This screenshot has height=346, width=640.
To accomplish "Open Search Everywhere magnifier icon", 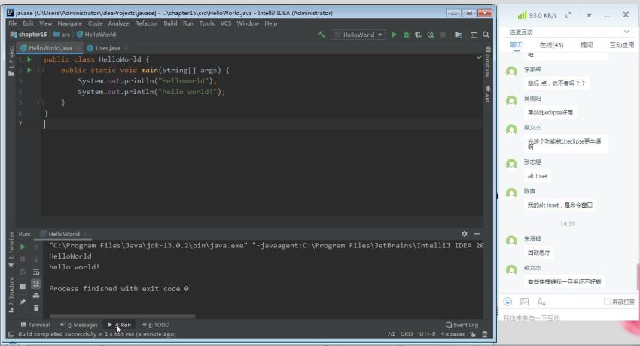I will (474, 35).
